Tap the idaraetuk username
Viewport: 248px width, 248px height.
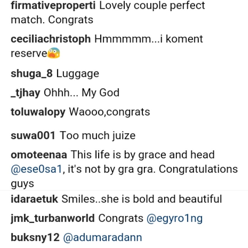[34, 199]
